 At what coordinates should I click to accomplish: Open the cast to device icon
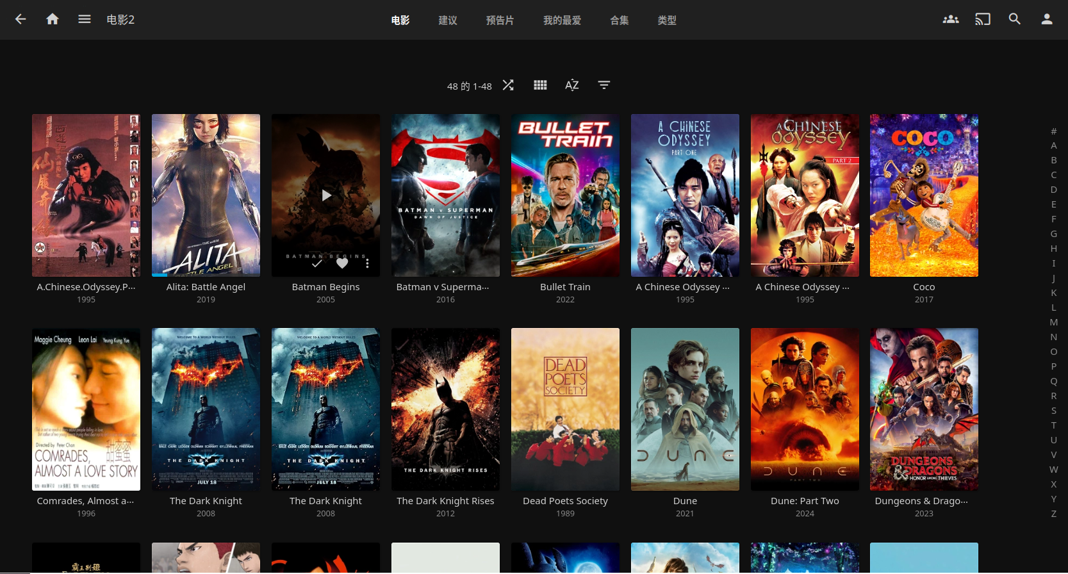(983, 19)
